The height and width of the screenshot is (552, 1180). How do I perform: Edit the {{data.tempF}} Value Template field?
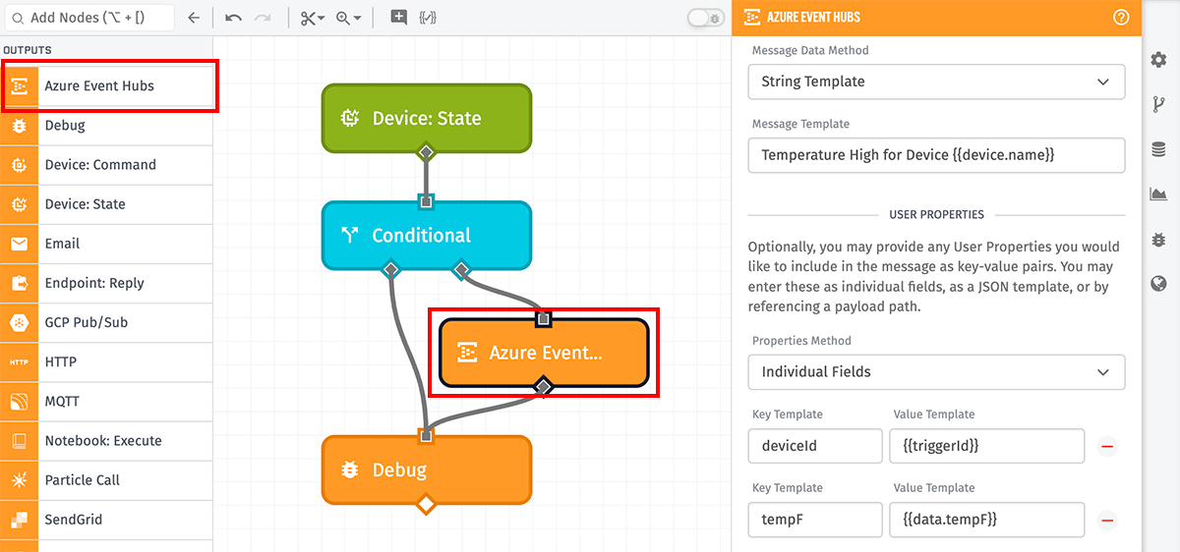pos(986,520)
